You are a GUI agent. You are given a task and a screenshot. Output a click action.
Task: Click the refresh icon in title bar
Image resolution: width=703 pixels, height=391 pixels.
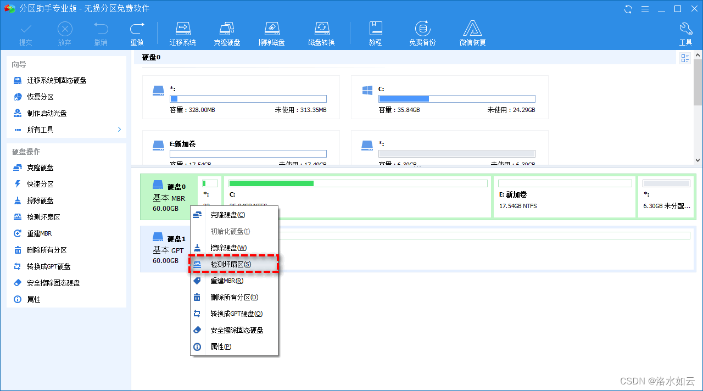[628, 9]
